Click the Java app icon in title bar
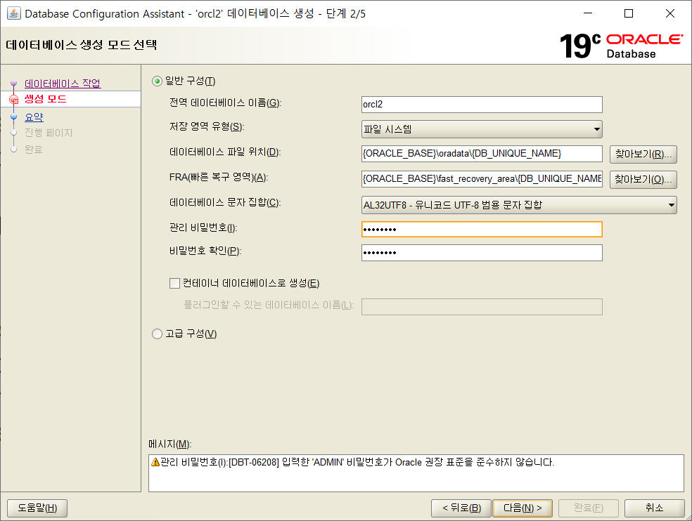This screenshot has width=692, height=521. tap(13, 13)
